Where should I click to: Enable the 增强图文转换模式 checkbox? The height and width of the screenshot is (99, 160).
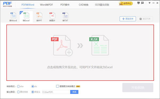[x=57, y=86]
